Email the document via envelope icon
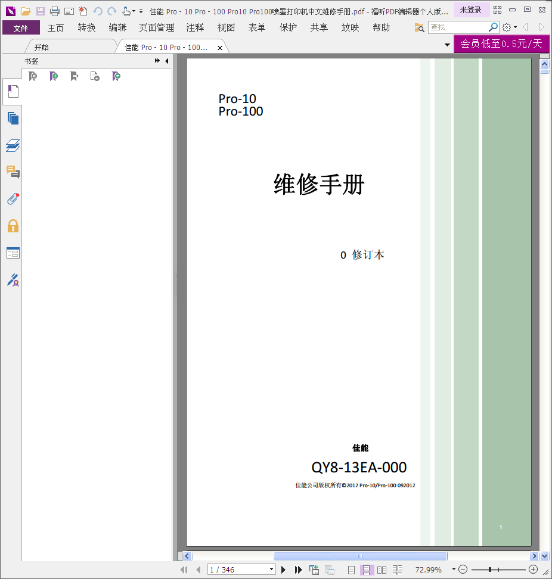 tap(69, 11)
